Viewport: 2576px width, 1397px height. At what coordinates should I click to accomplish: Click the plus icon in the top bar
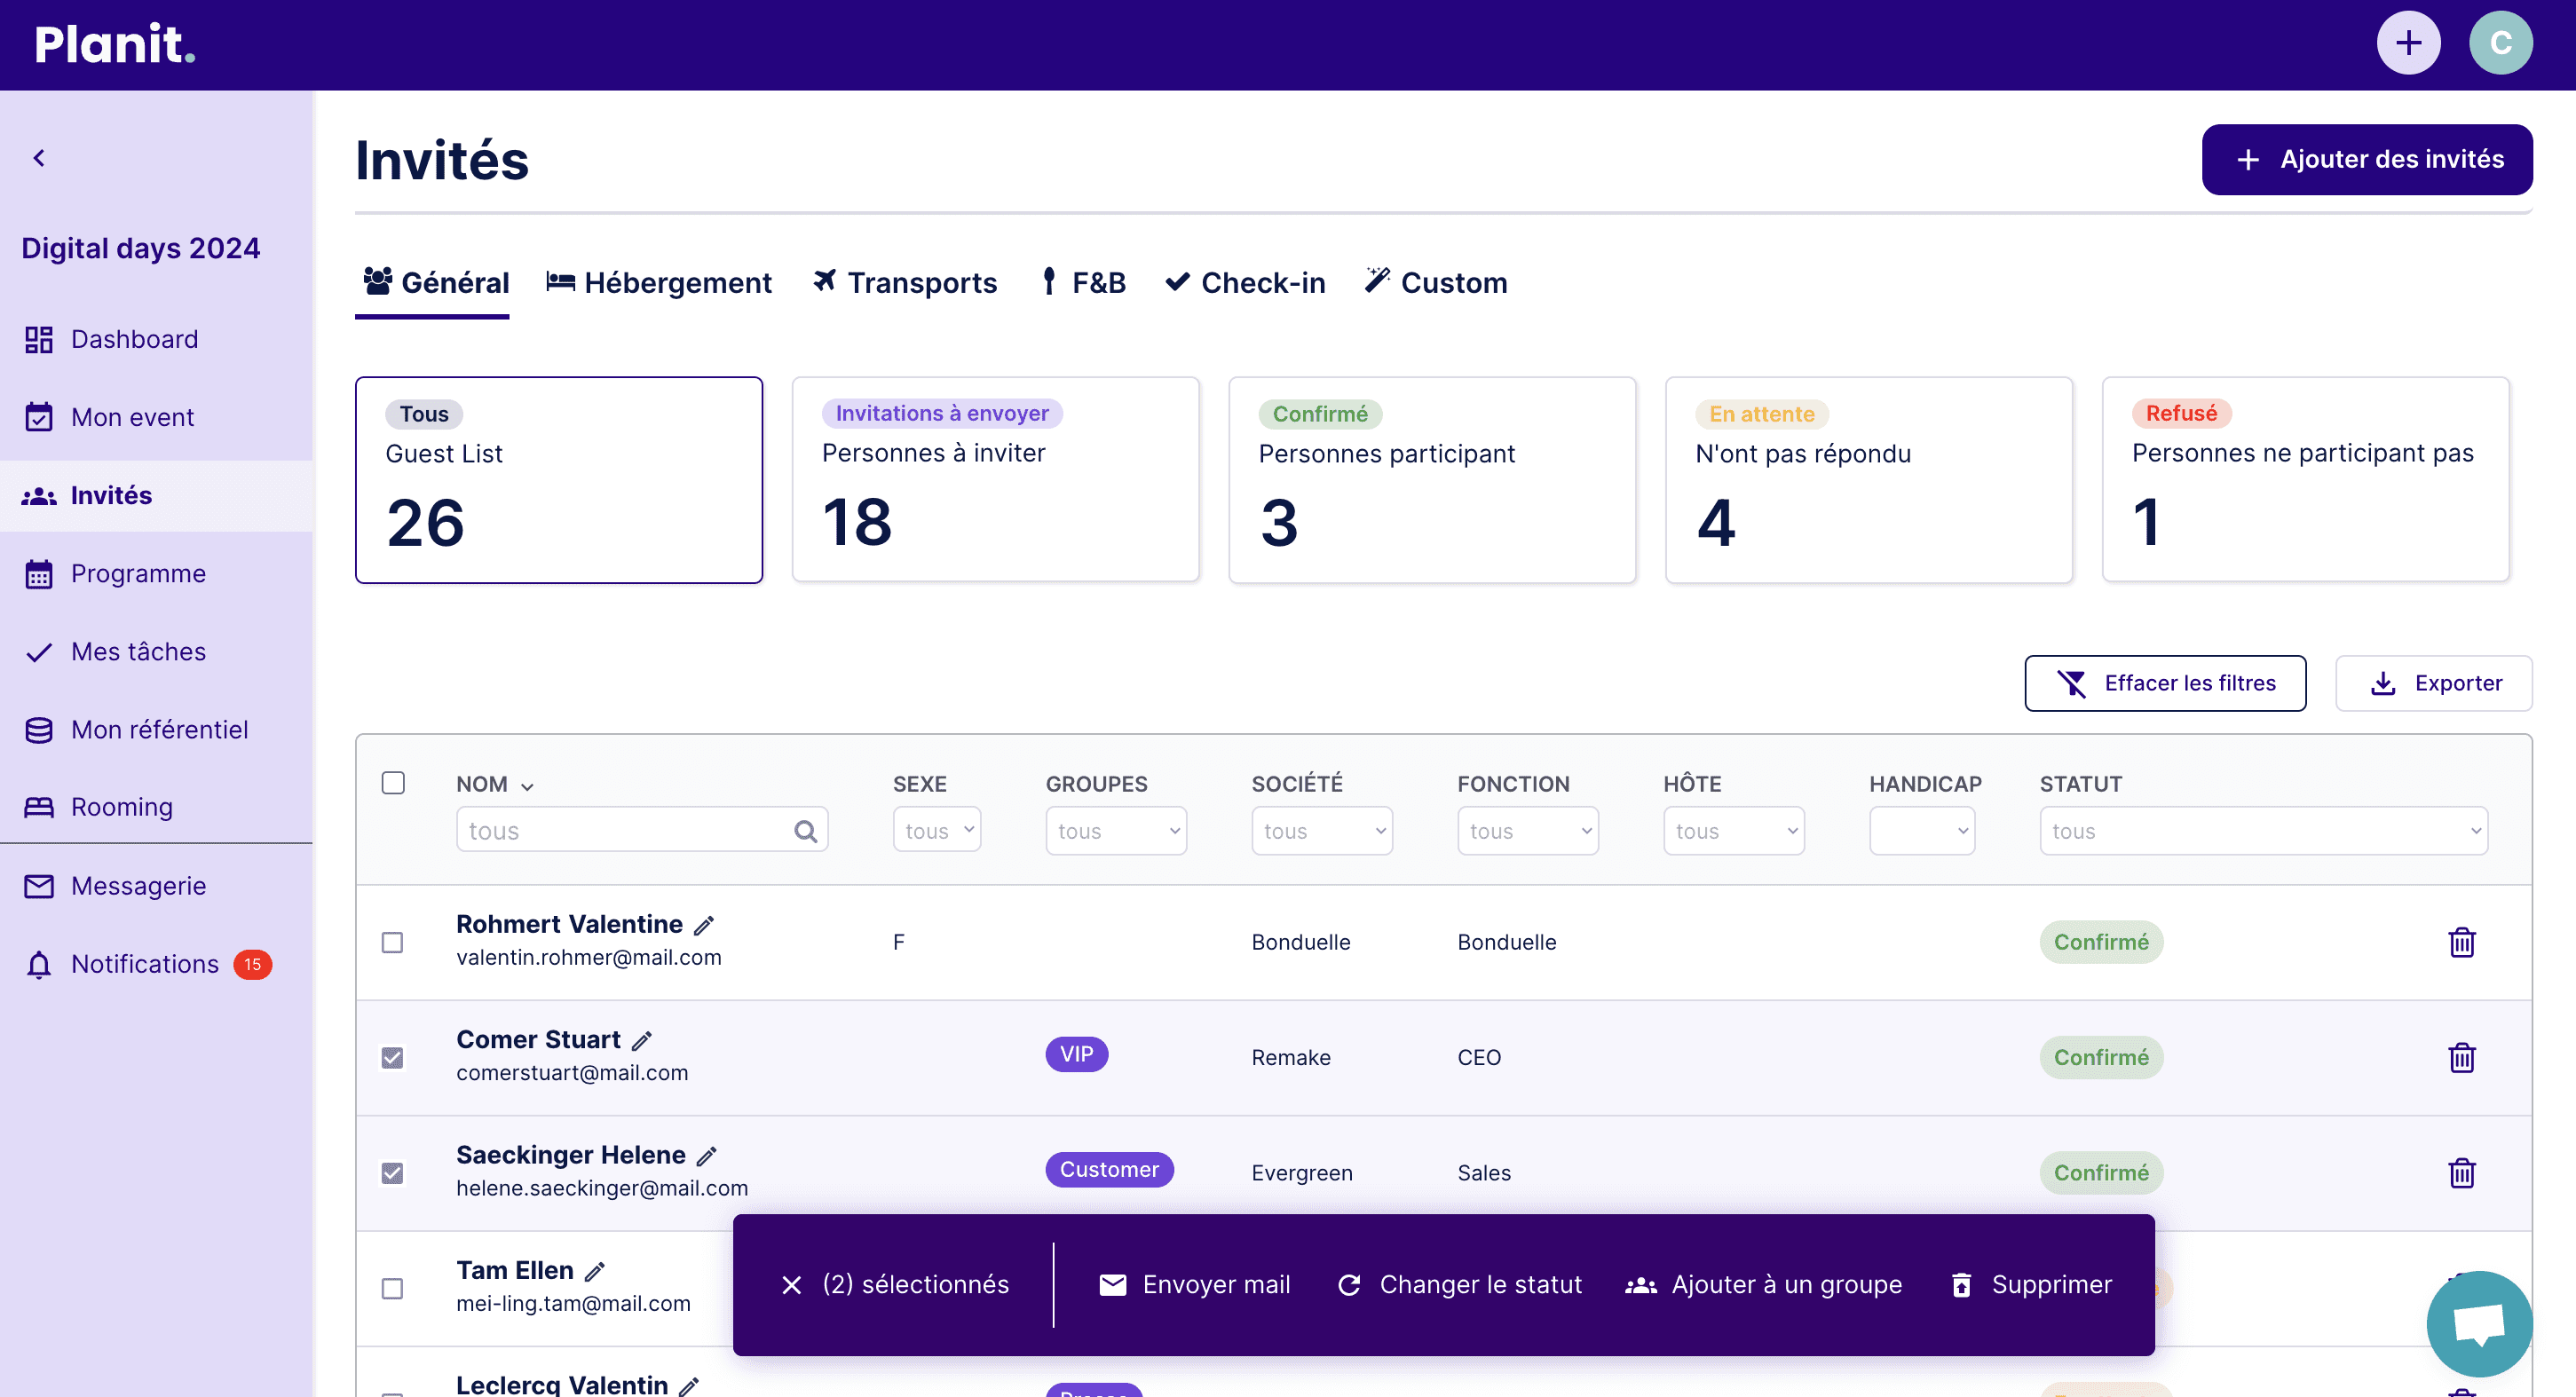(x=2408, y=43)
